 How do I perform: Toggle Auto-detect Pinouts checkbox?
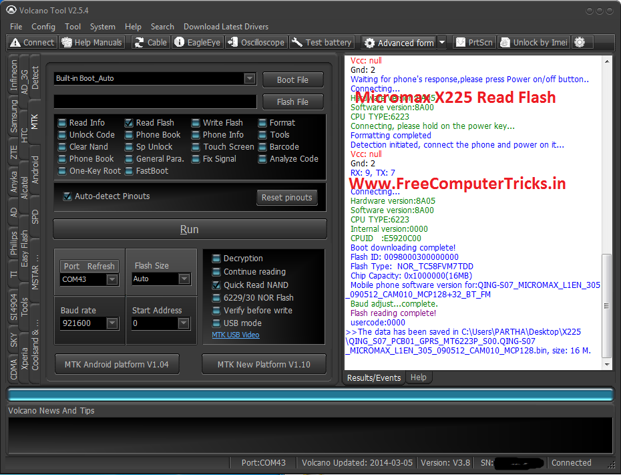[x=67, y=196]
